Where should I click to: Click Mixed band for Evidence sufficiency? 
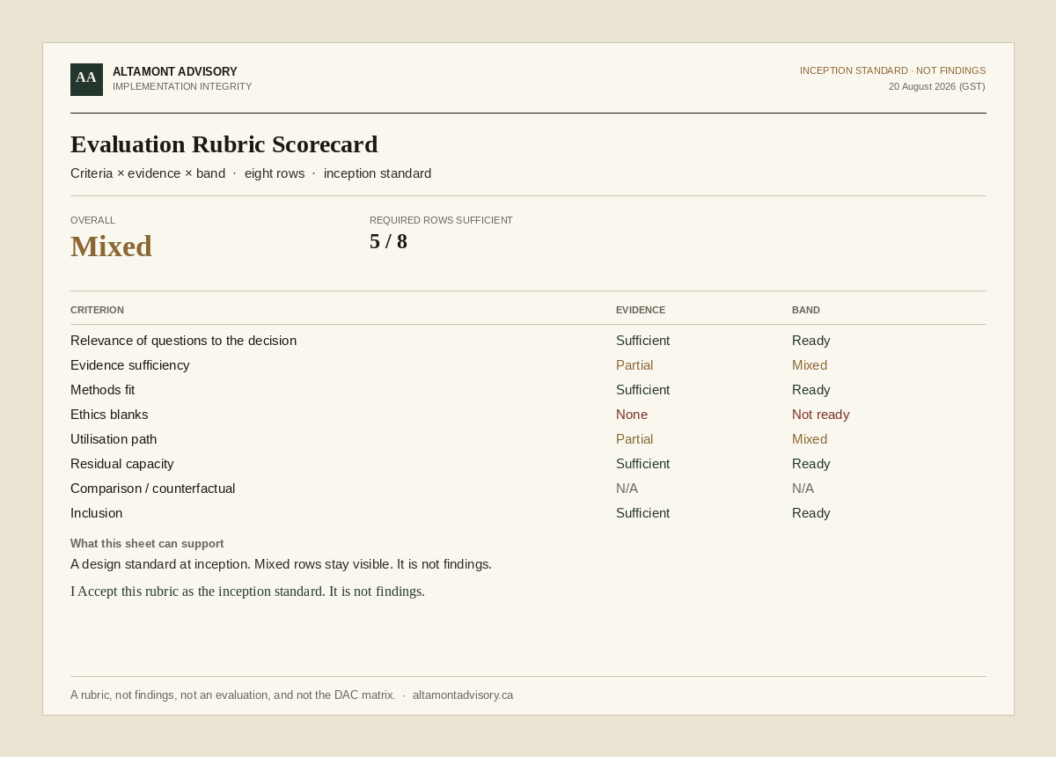(810, 365)
